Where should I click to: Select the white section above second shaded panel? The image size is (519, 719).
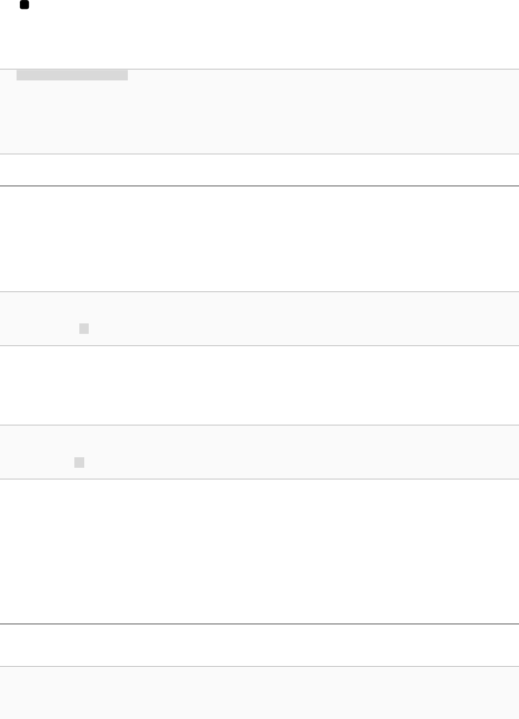259,239
